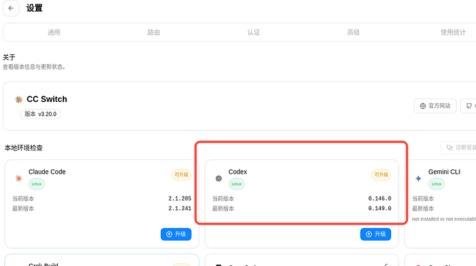Click the Claude Code logo icon
476x266 pixels.
(19, 178)
